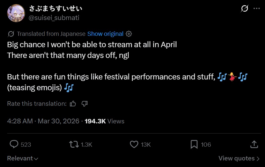Click the 194.3K Views count
265x167 pixels.
pyautogui.click(x=104, y=121)
